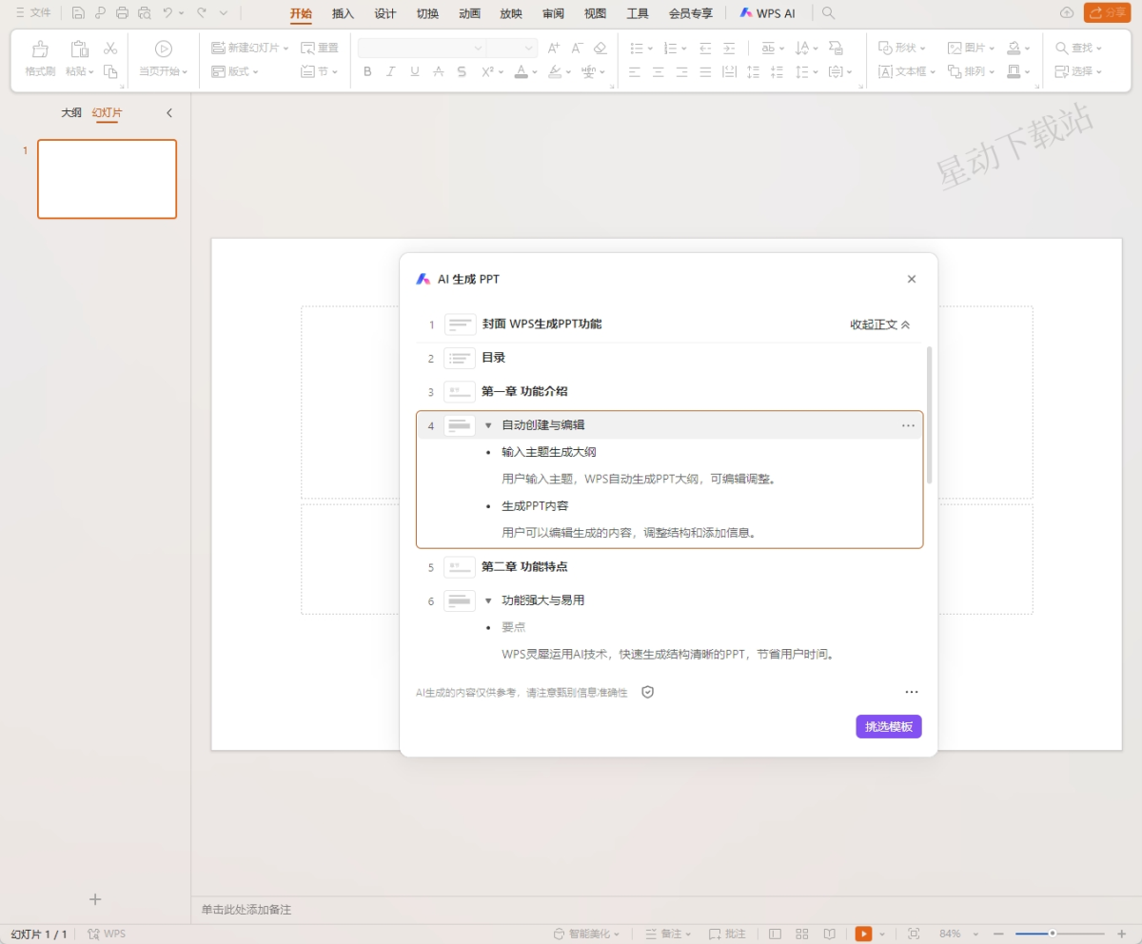Open the 插入 ribbon tab
Viewport: 1142px width, 944px height.
(343, 13)
